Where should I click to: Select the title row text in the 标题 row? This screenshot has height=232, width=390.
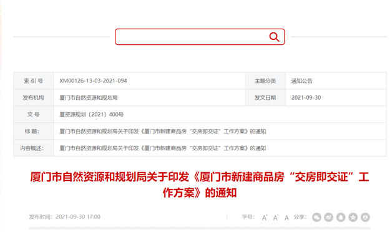[x=162, y=132]
